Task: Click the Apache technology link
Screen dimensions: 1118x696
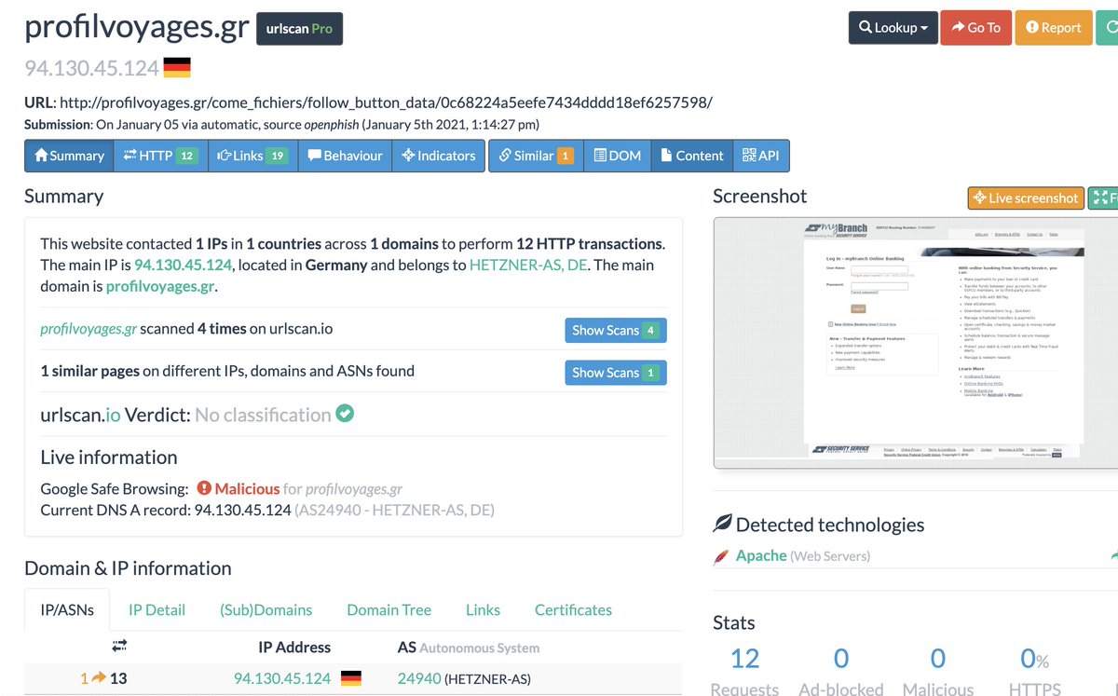Action: [x=761, y=555]
